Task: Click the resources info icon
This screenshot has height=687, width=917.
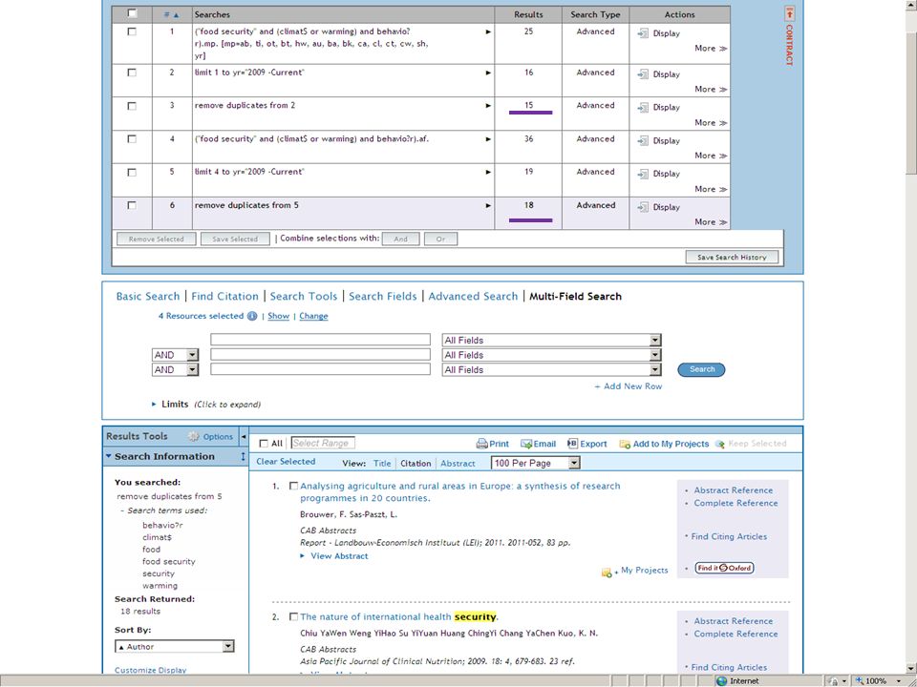Action: (252, 316)
